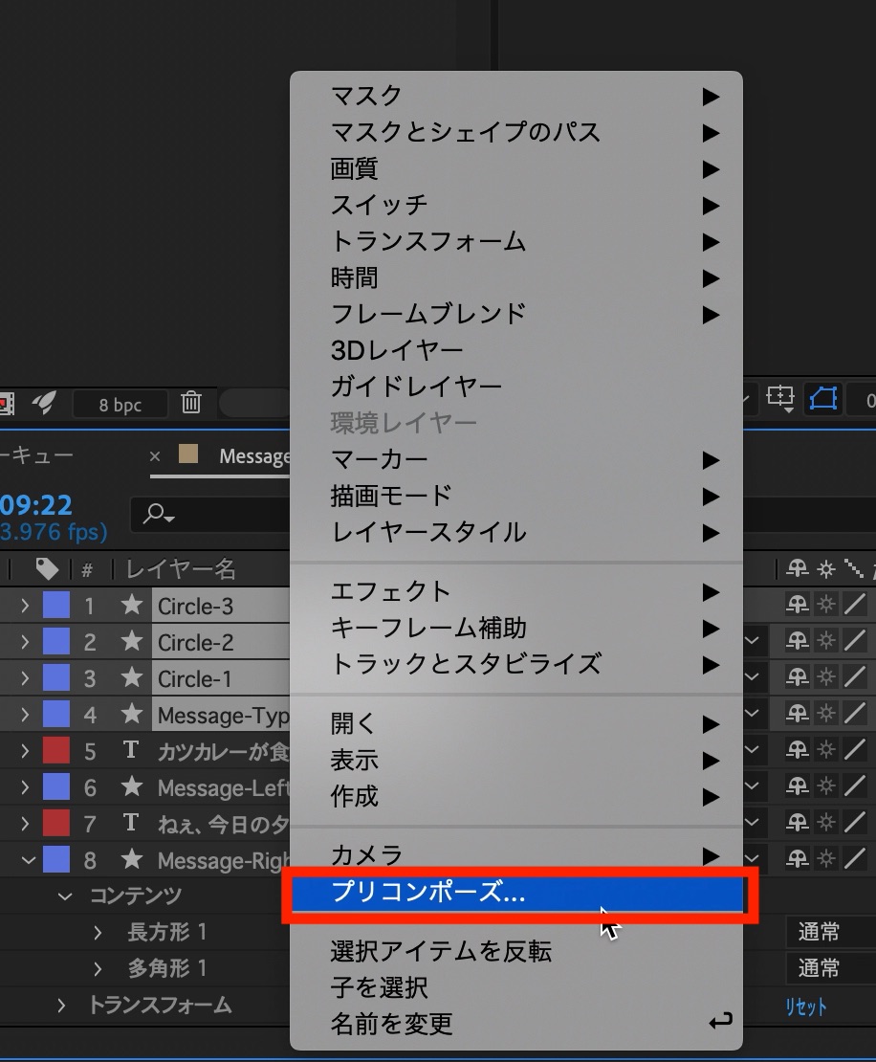The image size is (876, 1062).
Task: Choose 3Dレイヤー from the menu
Action: point(515,351)
